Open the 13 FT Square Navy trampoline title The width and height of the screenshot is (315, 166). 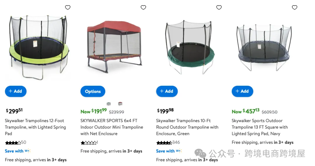click(x=260, y=127)
